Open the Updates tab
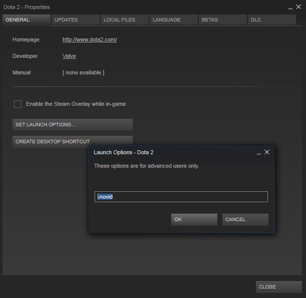This screenshot has width=306, height=298. point(75,20)
